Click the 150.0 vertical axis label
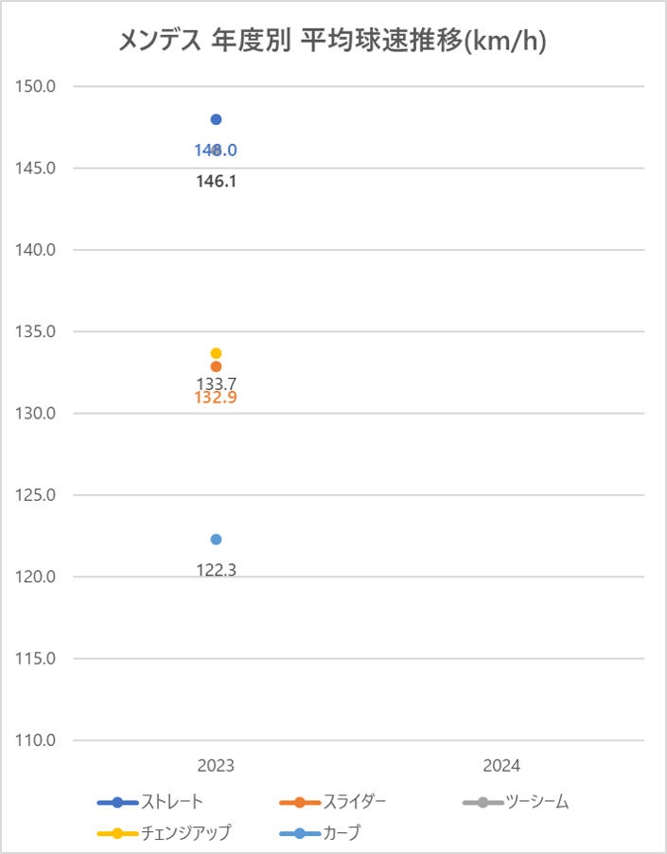The height and width of the screenshot is (854, 667). pos(35,86)
